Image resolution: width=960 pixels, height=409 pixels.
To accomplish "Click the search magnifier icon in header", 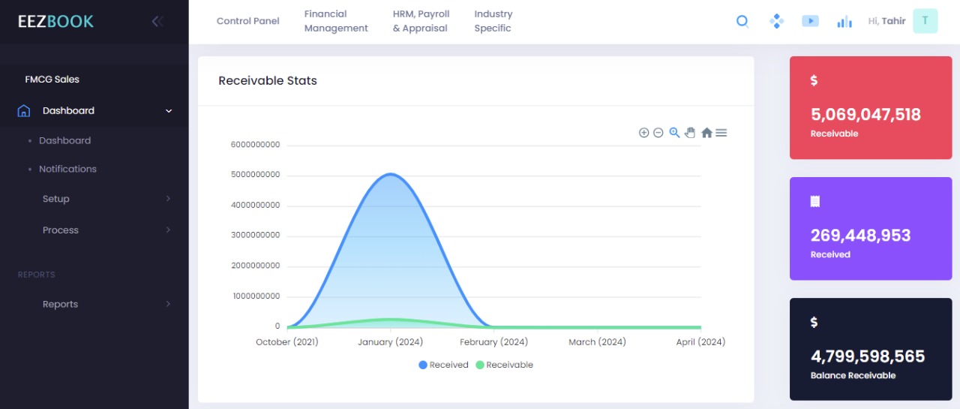I will pyautogui.click(x=742, y=21).
